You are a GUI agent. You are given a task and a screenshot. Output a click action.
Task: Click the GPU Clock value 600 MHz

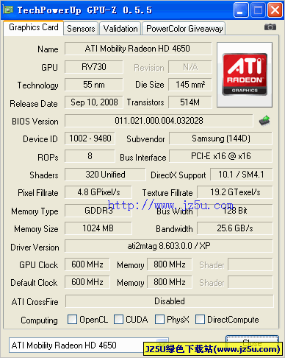tap(87, 264)
